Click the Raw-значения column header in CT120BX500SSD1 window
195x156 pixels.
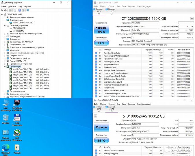pos(184,50)
